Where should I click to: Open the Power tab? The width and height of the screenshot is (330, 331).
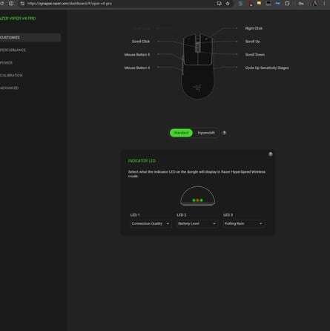[x=6, y=63]
